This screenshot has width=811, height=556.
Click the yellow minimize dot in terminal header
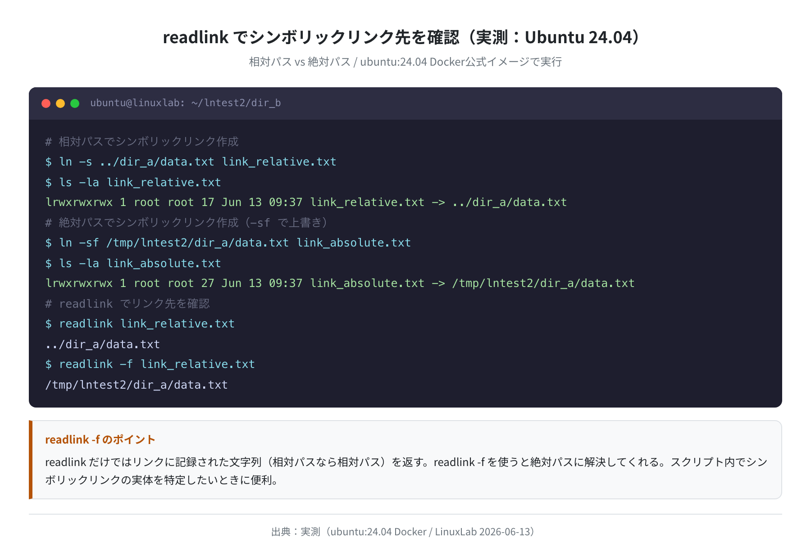pyautogui.click(x=60, y=103)
